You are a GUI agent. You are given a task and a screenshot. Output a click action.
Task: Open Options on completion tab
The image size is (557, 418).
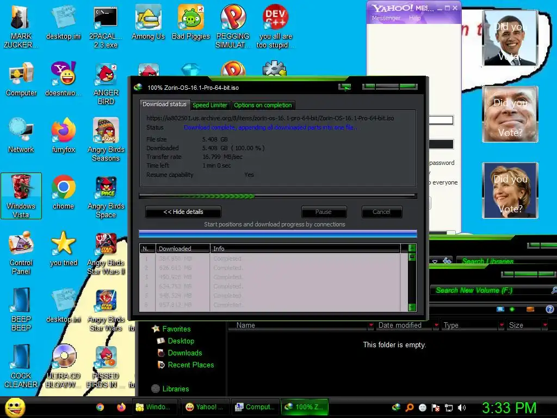[263, 105]
